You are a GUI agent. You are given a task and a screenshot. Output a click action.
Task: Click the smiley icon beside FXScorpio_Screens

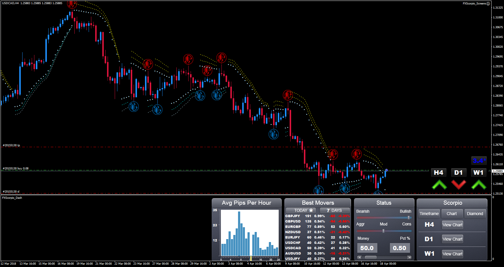tap(488, 4)
